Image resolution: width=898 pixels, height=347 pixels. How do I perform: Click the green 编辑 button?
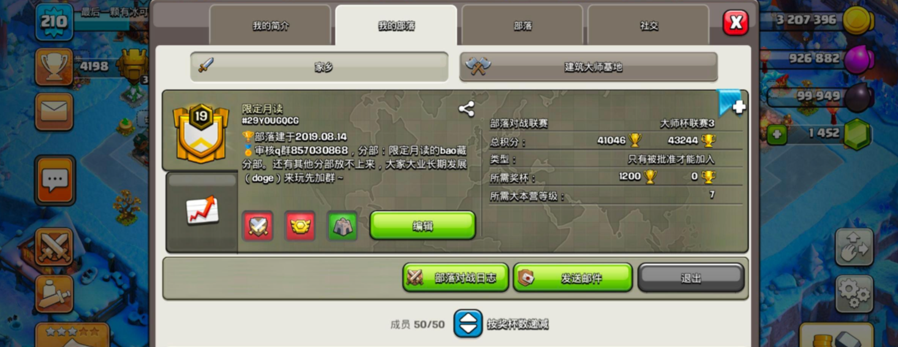(x=423, y=226)
